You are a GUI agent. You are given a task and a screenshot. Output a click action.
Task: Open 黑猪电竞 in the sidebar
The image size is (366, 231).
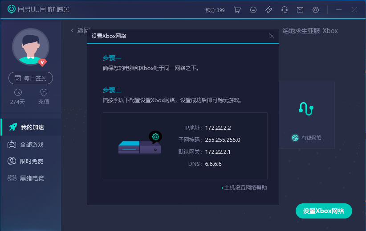click(x=30, y=178)
